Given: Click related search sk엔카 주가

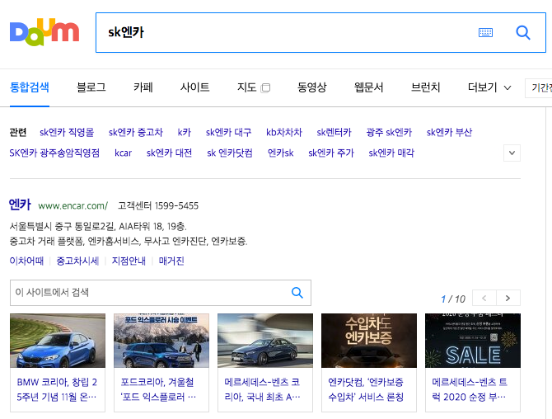Looking at the screenshot, I should click(331, 153).
